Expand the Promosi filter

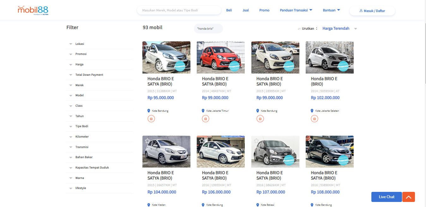[x=99, y=54]
